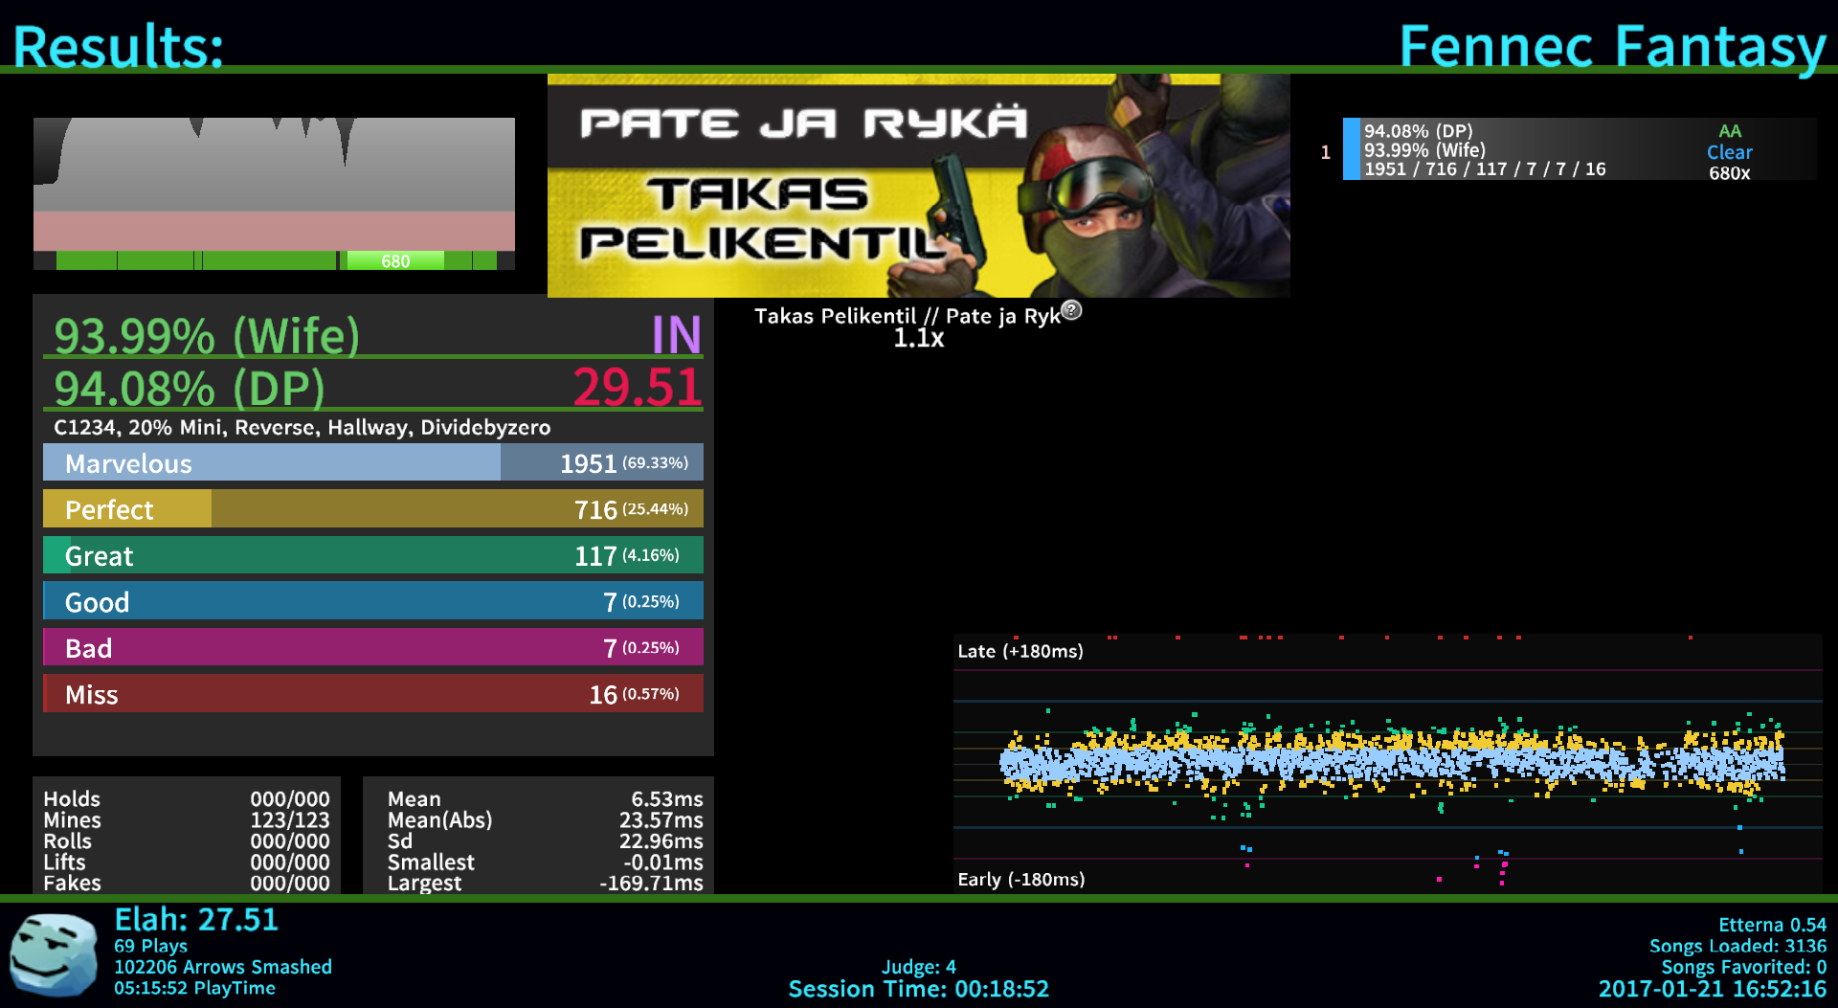Select the Great judgment bar
The width and height of the screenshot is (1838, 1008).
point(372,555)
